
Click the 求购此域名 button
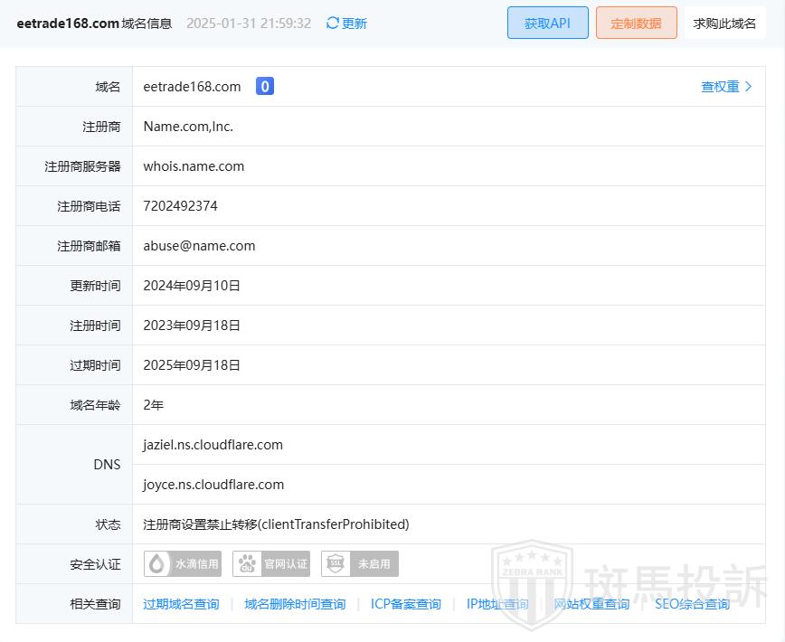pos(724,24)
